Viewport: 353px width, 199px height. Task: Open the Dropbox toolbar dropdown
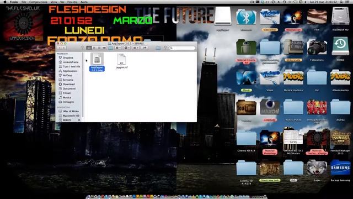coord(127,48)
